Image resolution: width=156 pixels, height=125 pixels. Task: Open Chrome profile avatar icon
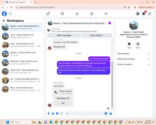(x=135, y=7)
